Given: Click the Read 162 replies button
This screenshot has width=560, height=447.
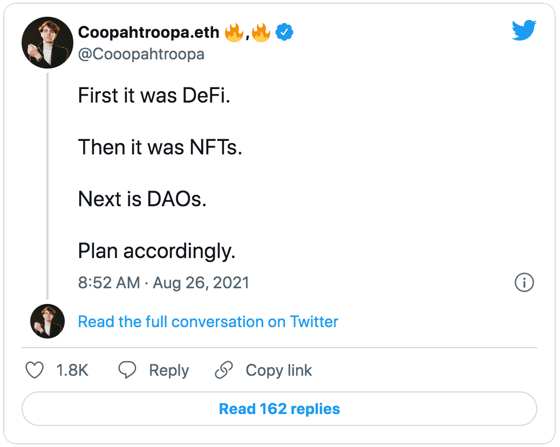Looking at the screenshot, I should coord(279,409).
